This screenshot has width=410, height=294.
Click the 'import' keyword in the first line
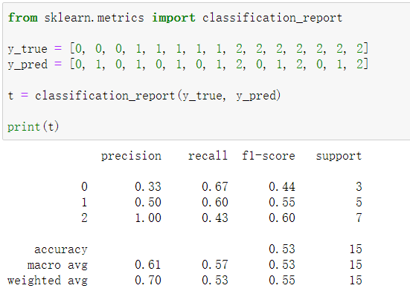tap(173, 18)
